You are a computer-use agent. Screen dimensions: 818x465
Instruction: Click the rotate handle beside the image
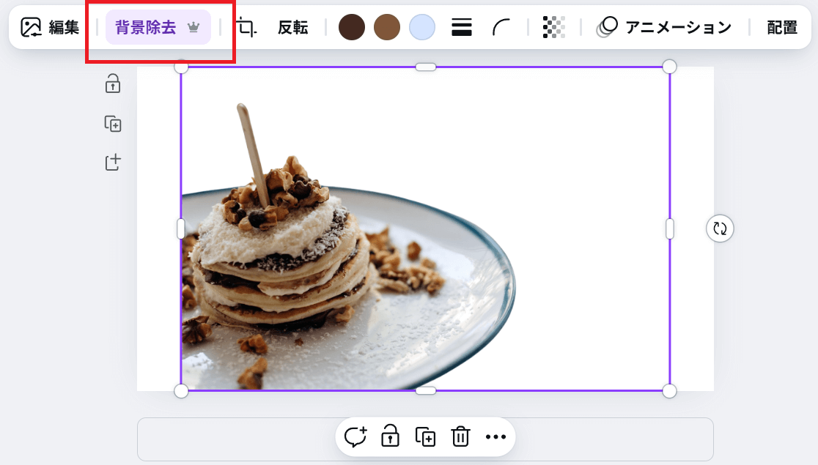coord(720,228)
